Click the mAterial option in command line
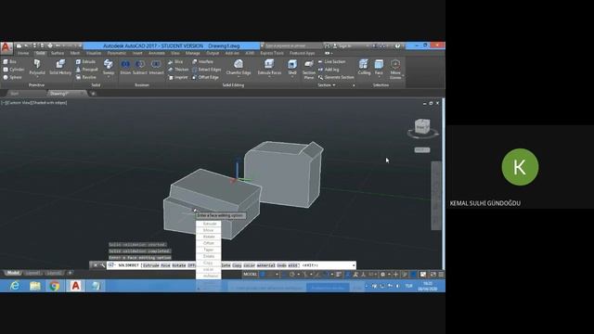Screen dimensions: 594x334 click(x=265, y=265)
